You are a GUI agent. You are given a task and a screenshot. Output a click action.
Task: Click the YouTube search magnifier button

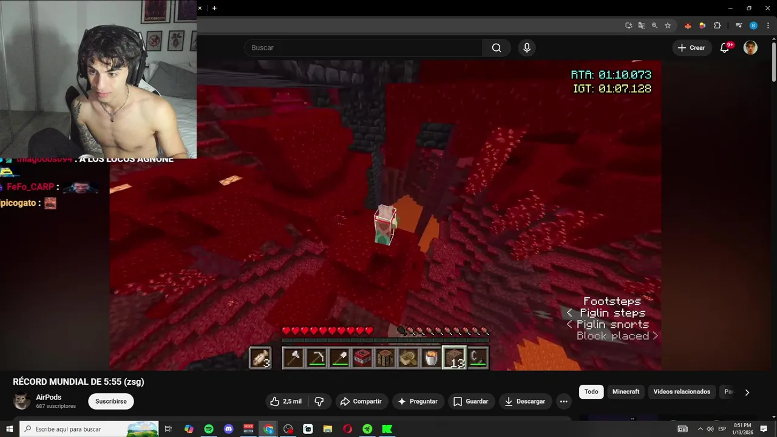click(x=497, y=48)
